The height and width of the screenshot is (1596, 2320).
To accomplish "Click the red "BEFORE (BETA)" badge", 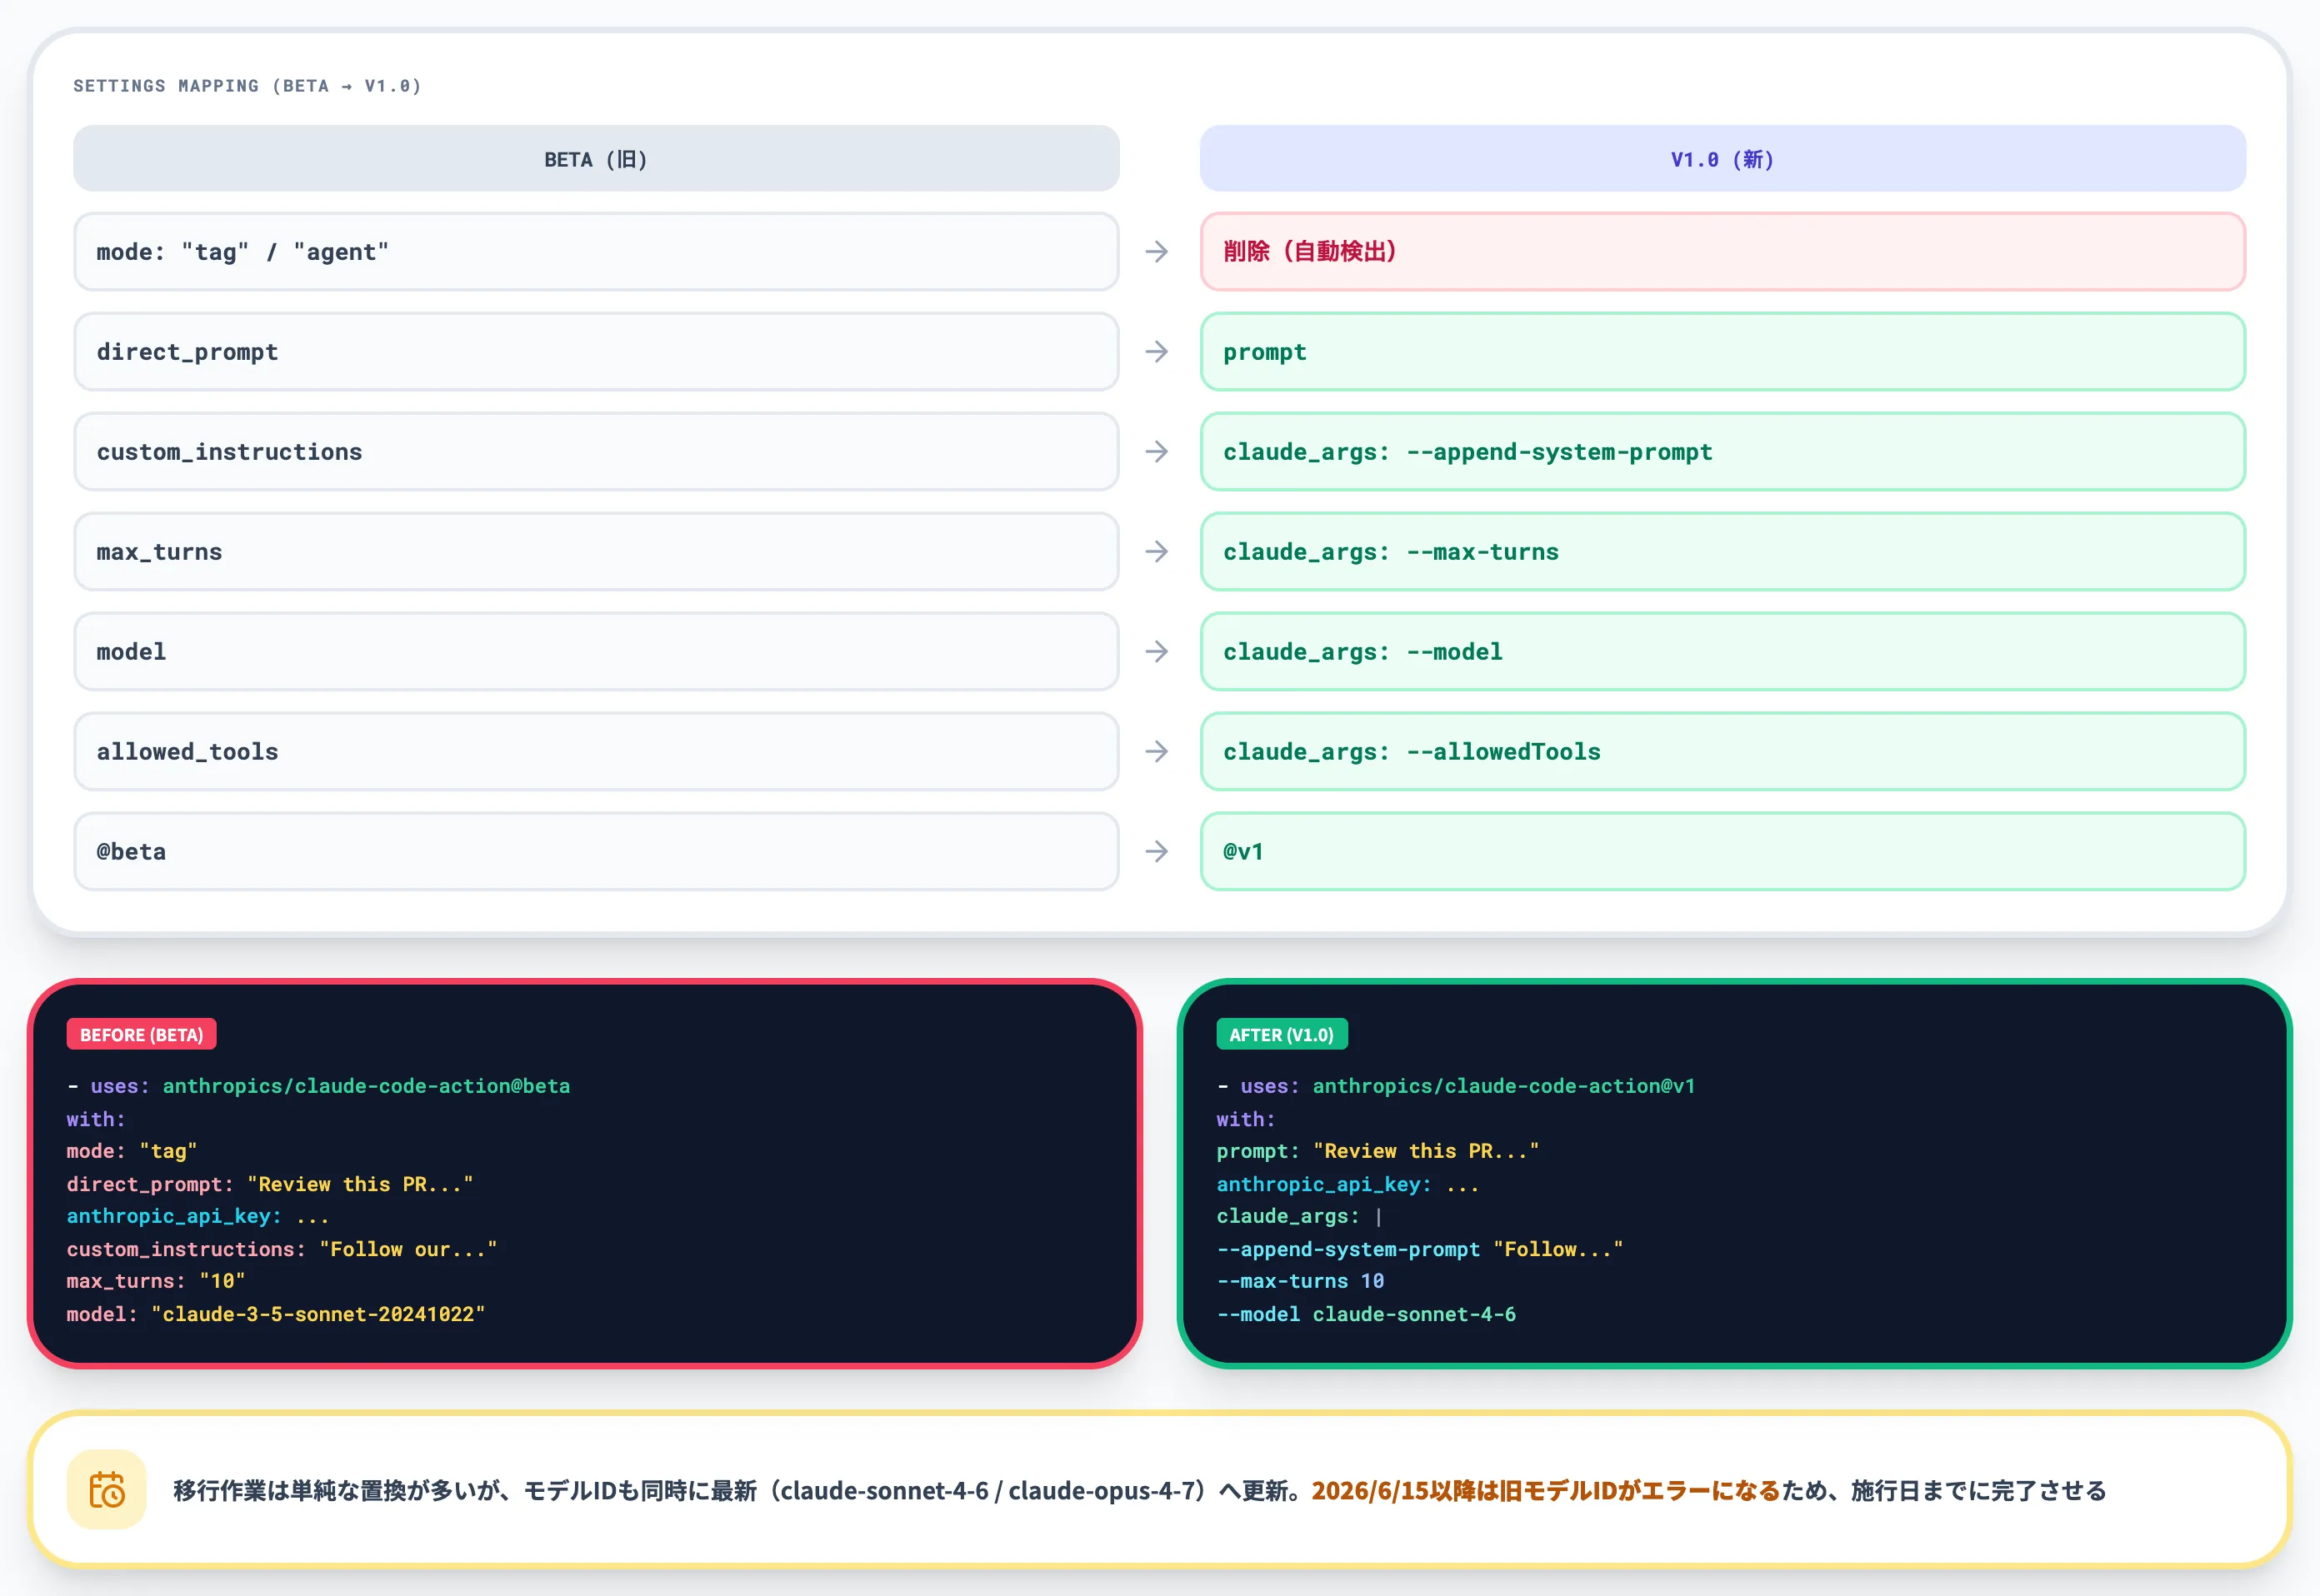I will [x=142, y=1035].
